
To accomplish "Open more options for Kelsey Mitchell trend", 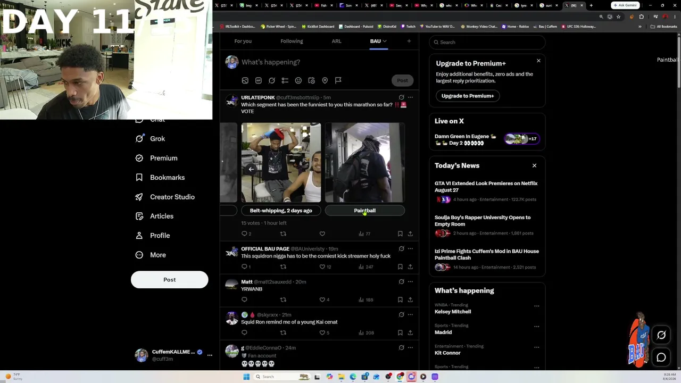I will [x=536, y=306].
